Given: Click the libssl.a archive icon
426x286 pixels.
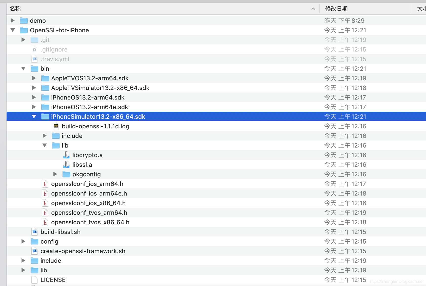Looking at the screenshot, I should 66,164.
